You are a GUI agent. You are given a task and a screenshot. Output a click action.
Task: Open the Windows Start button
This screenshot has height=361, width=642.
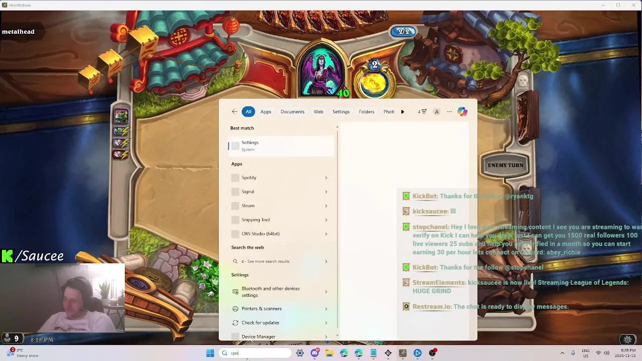pyautogui.click(x=210, y=353)
